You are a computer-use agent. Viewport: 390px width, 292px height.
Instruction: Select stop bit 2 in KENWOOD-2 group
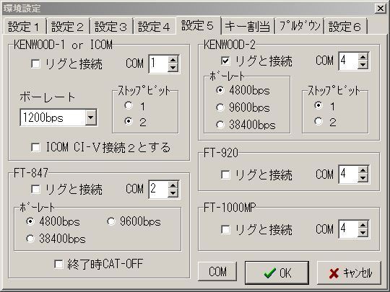(318, 121)
